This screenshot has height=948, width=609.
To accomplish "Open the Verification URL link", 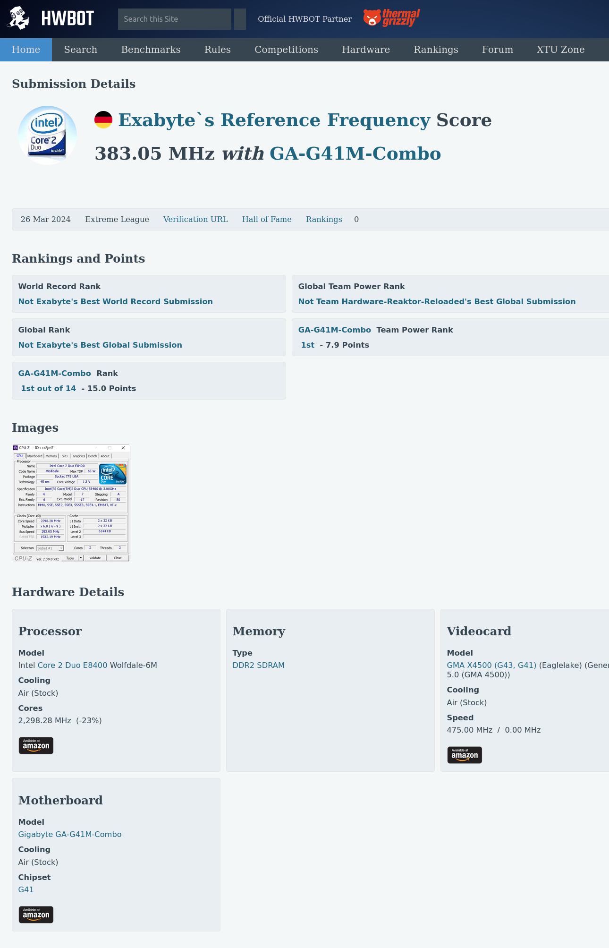I will (195, 219).
